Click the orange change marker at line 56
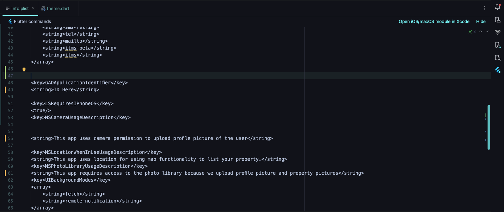Screen dimensions: 504x212 coord(5,138)
